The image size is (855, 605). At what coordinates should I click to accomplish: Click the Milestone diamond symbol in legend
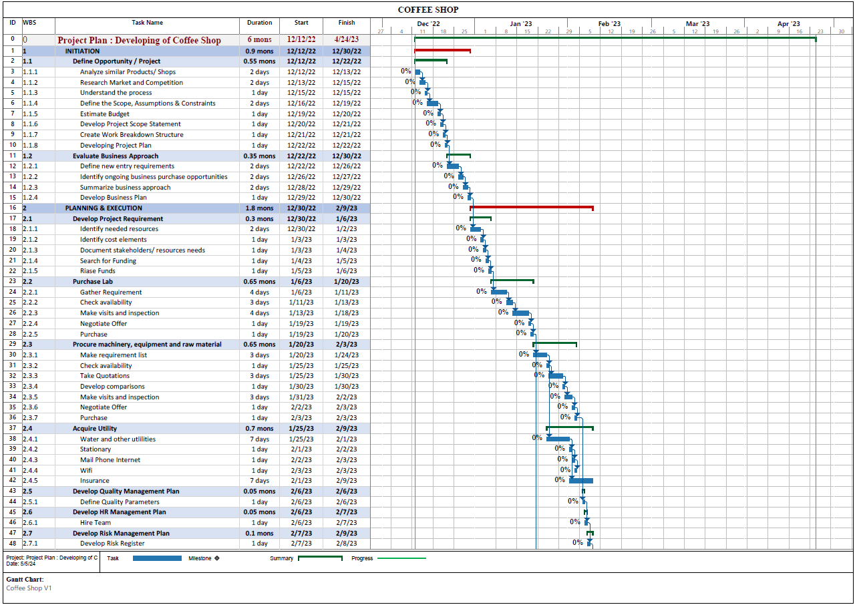pyautogui.click(x=217, y=558)
